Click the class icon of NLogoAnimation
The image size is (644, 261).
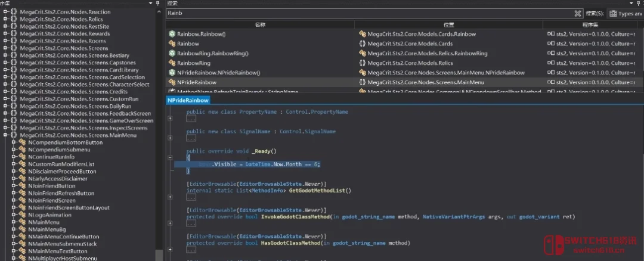22,215
